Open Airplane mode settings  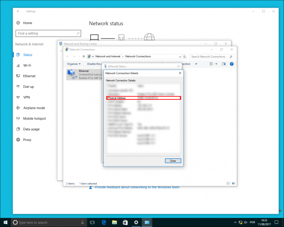(34, 108)
